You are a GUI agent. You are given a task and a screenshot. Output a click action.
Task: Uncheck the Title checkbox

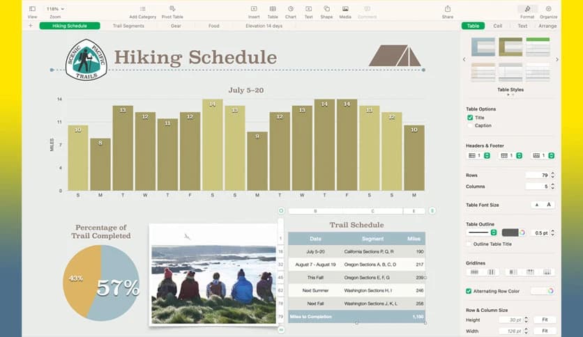point(470,118)
